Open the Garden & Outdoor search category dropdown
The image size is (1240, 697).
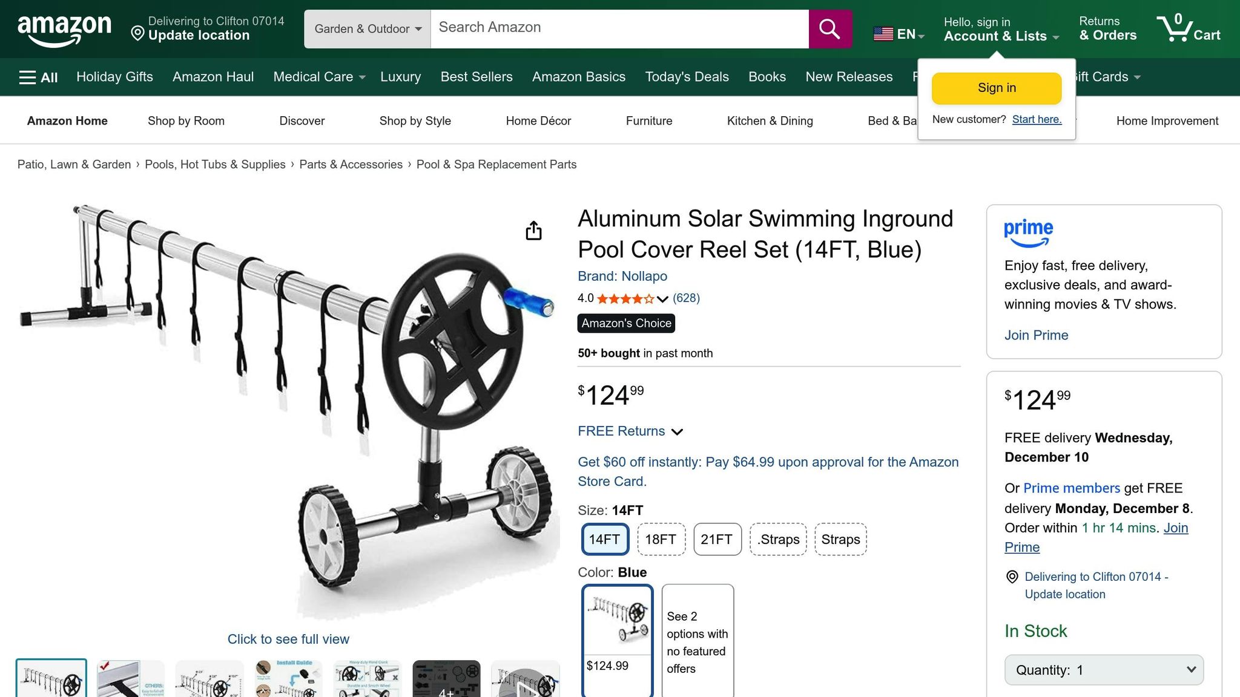coord(368,28)
